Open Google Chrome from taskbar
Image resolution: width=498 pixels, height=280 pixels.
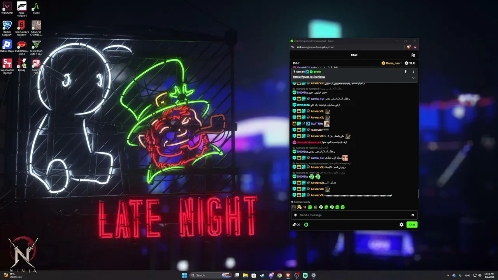(x=279, y=275)
